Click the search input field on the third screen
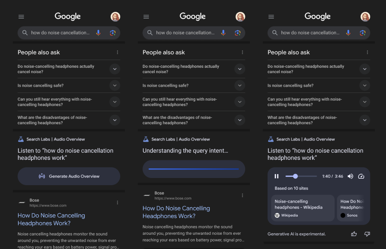The image size is (386, 249). tap(310, 33)
